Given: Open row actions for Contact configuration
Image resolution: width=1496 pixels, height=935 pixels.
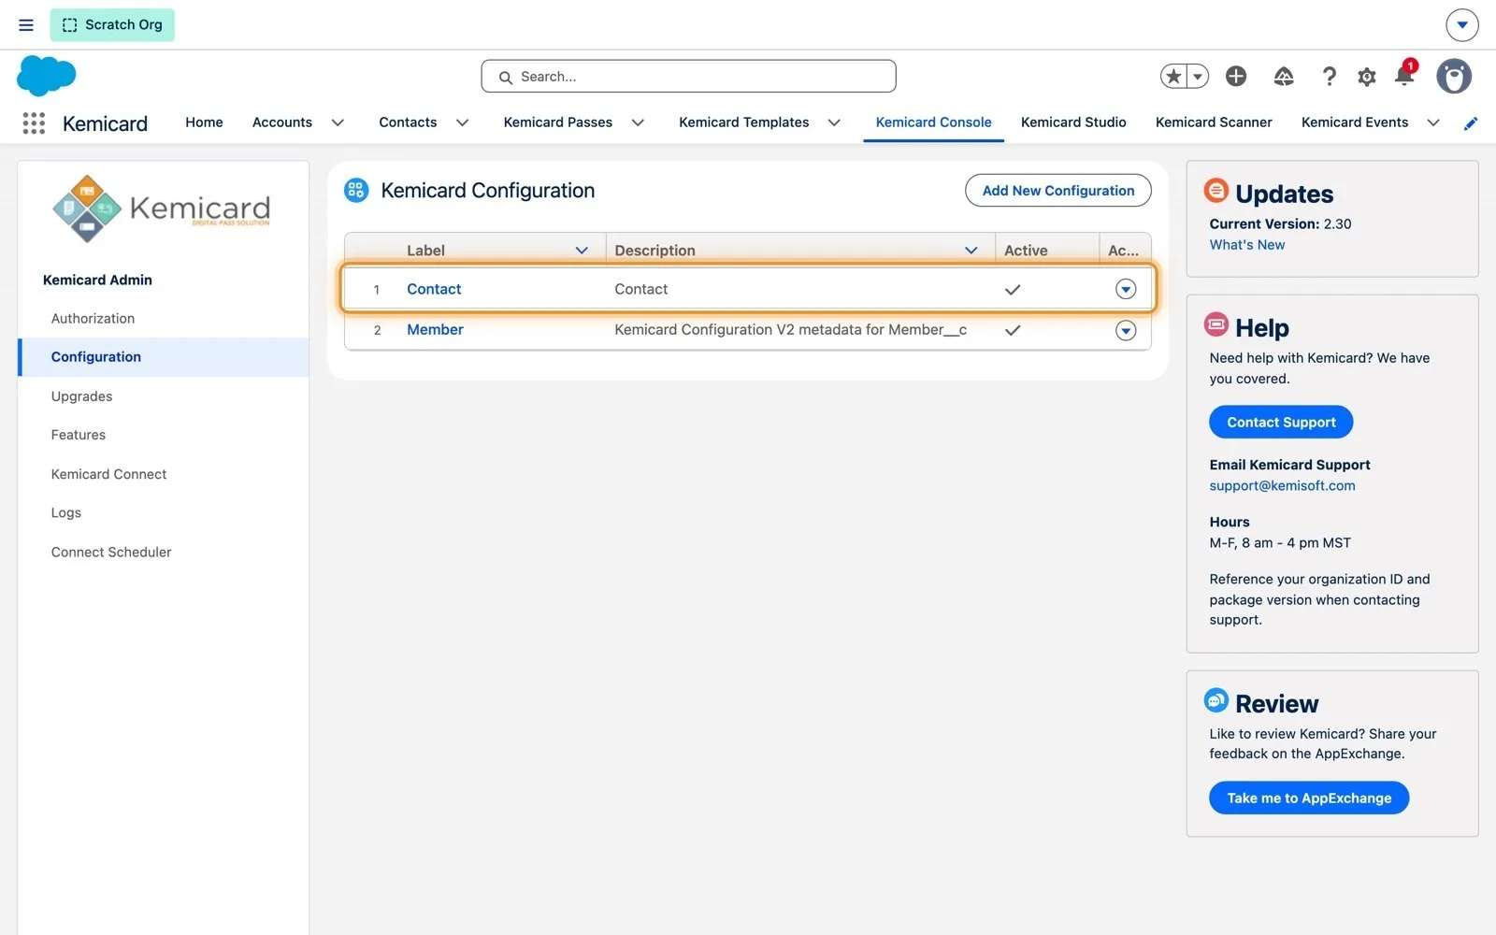Looking at the screenshot, I should pyautogui.click(x=1126, y=290).
